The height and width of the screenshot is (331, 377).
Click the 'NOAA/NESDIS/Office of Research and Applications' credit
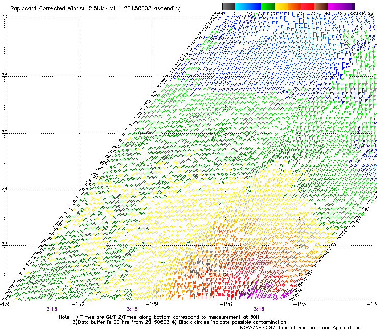300,328
